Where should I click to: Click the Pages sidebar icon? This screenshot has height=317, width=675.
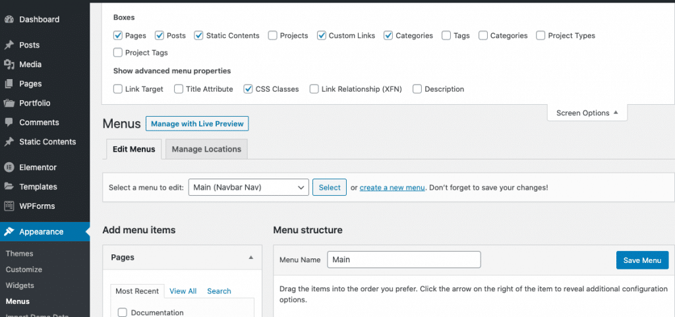click(x=9, y=84)
